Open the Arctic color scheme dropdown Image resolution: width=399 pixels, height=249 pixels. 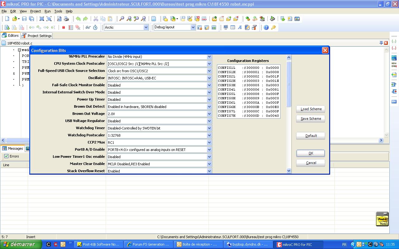(146, 27)
